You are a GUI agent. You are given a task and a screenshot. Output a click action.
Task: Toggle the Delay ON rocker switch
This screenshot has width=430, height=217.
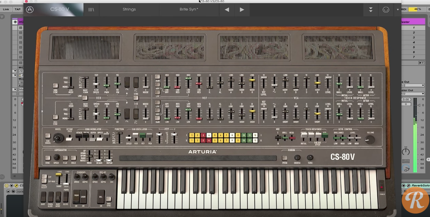[101, 197]
